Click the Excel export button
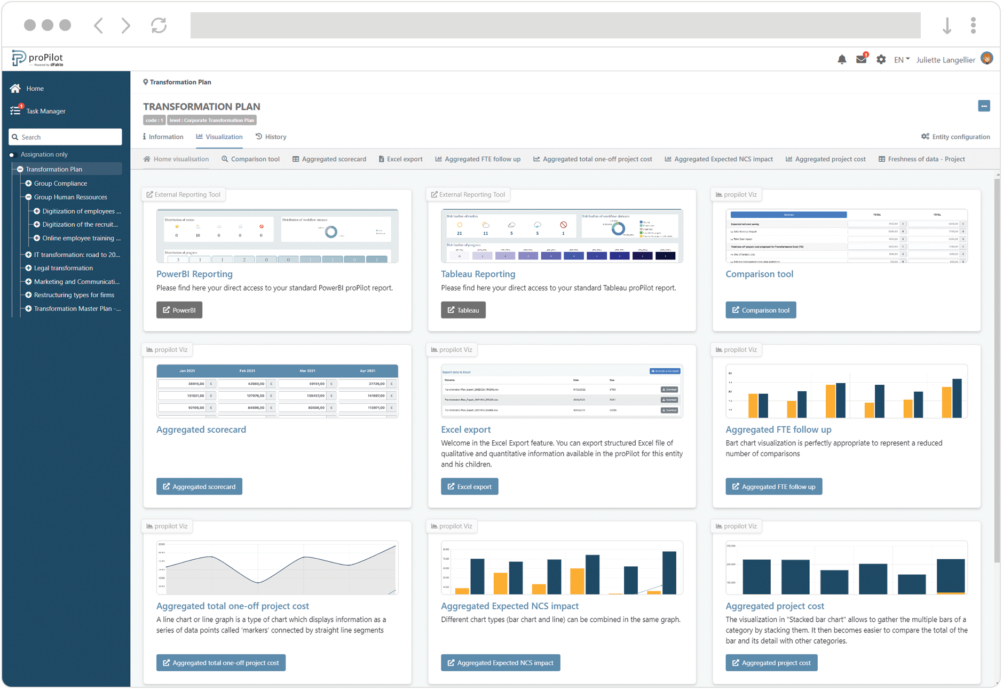Viewport: 1003px width, 690px height. click(469, 486)
